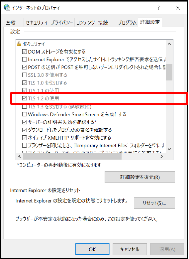189x259 pixels.
Task: Click the horizontal scrollbar thumb
Action: coord(72,156)
